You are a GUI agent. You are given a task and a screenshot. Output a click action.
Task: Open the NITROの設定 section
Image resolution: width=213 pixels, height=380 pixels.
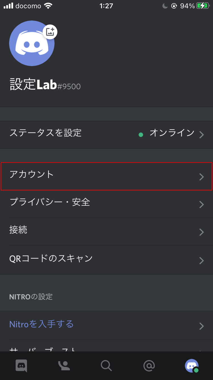pyautogui.click(x=31, y=297)
